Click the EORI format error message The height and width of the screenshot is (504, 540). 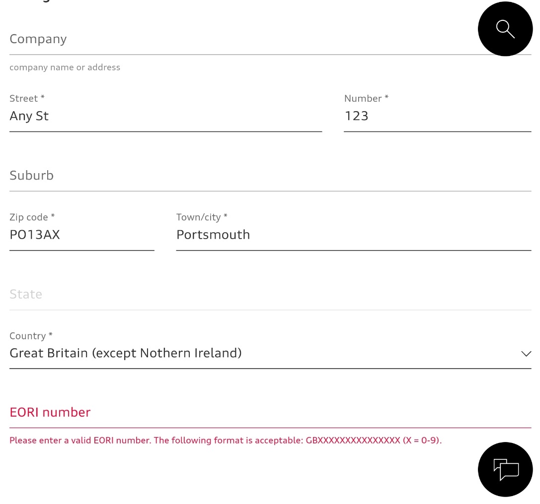point(226,441)
